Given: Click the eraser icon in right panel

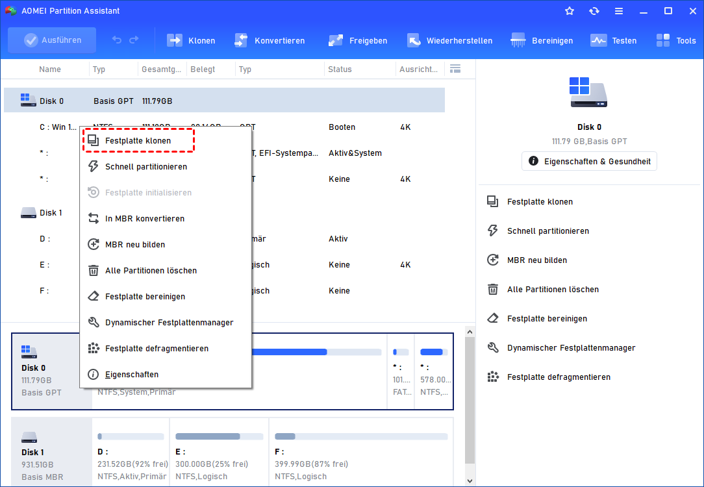Looking at the screenshot, I should (493, 318).
